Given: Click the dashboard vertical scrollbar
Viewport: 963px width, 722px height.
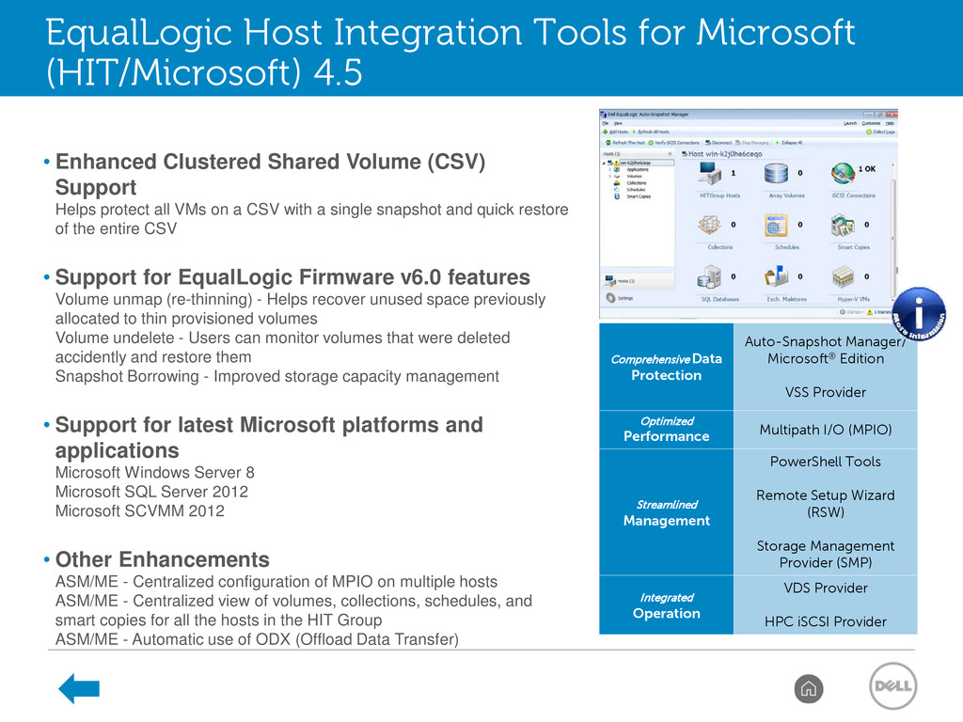Looking at the screenshot, I should 892,233.
